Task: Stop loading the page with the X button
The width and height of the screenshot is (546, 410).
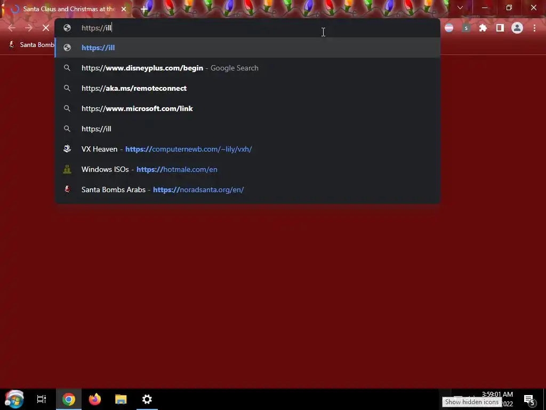Action: pyautogui.click(x=46, y=28)
